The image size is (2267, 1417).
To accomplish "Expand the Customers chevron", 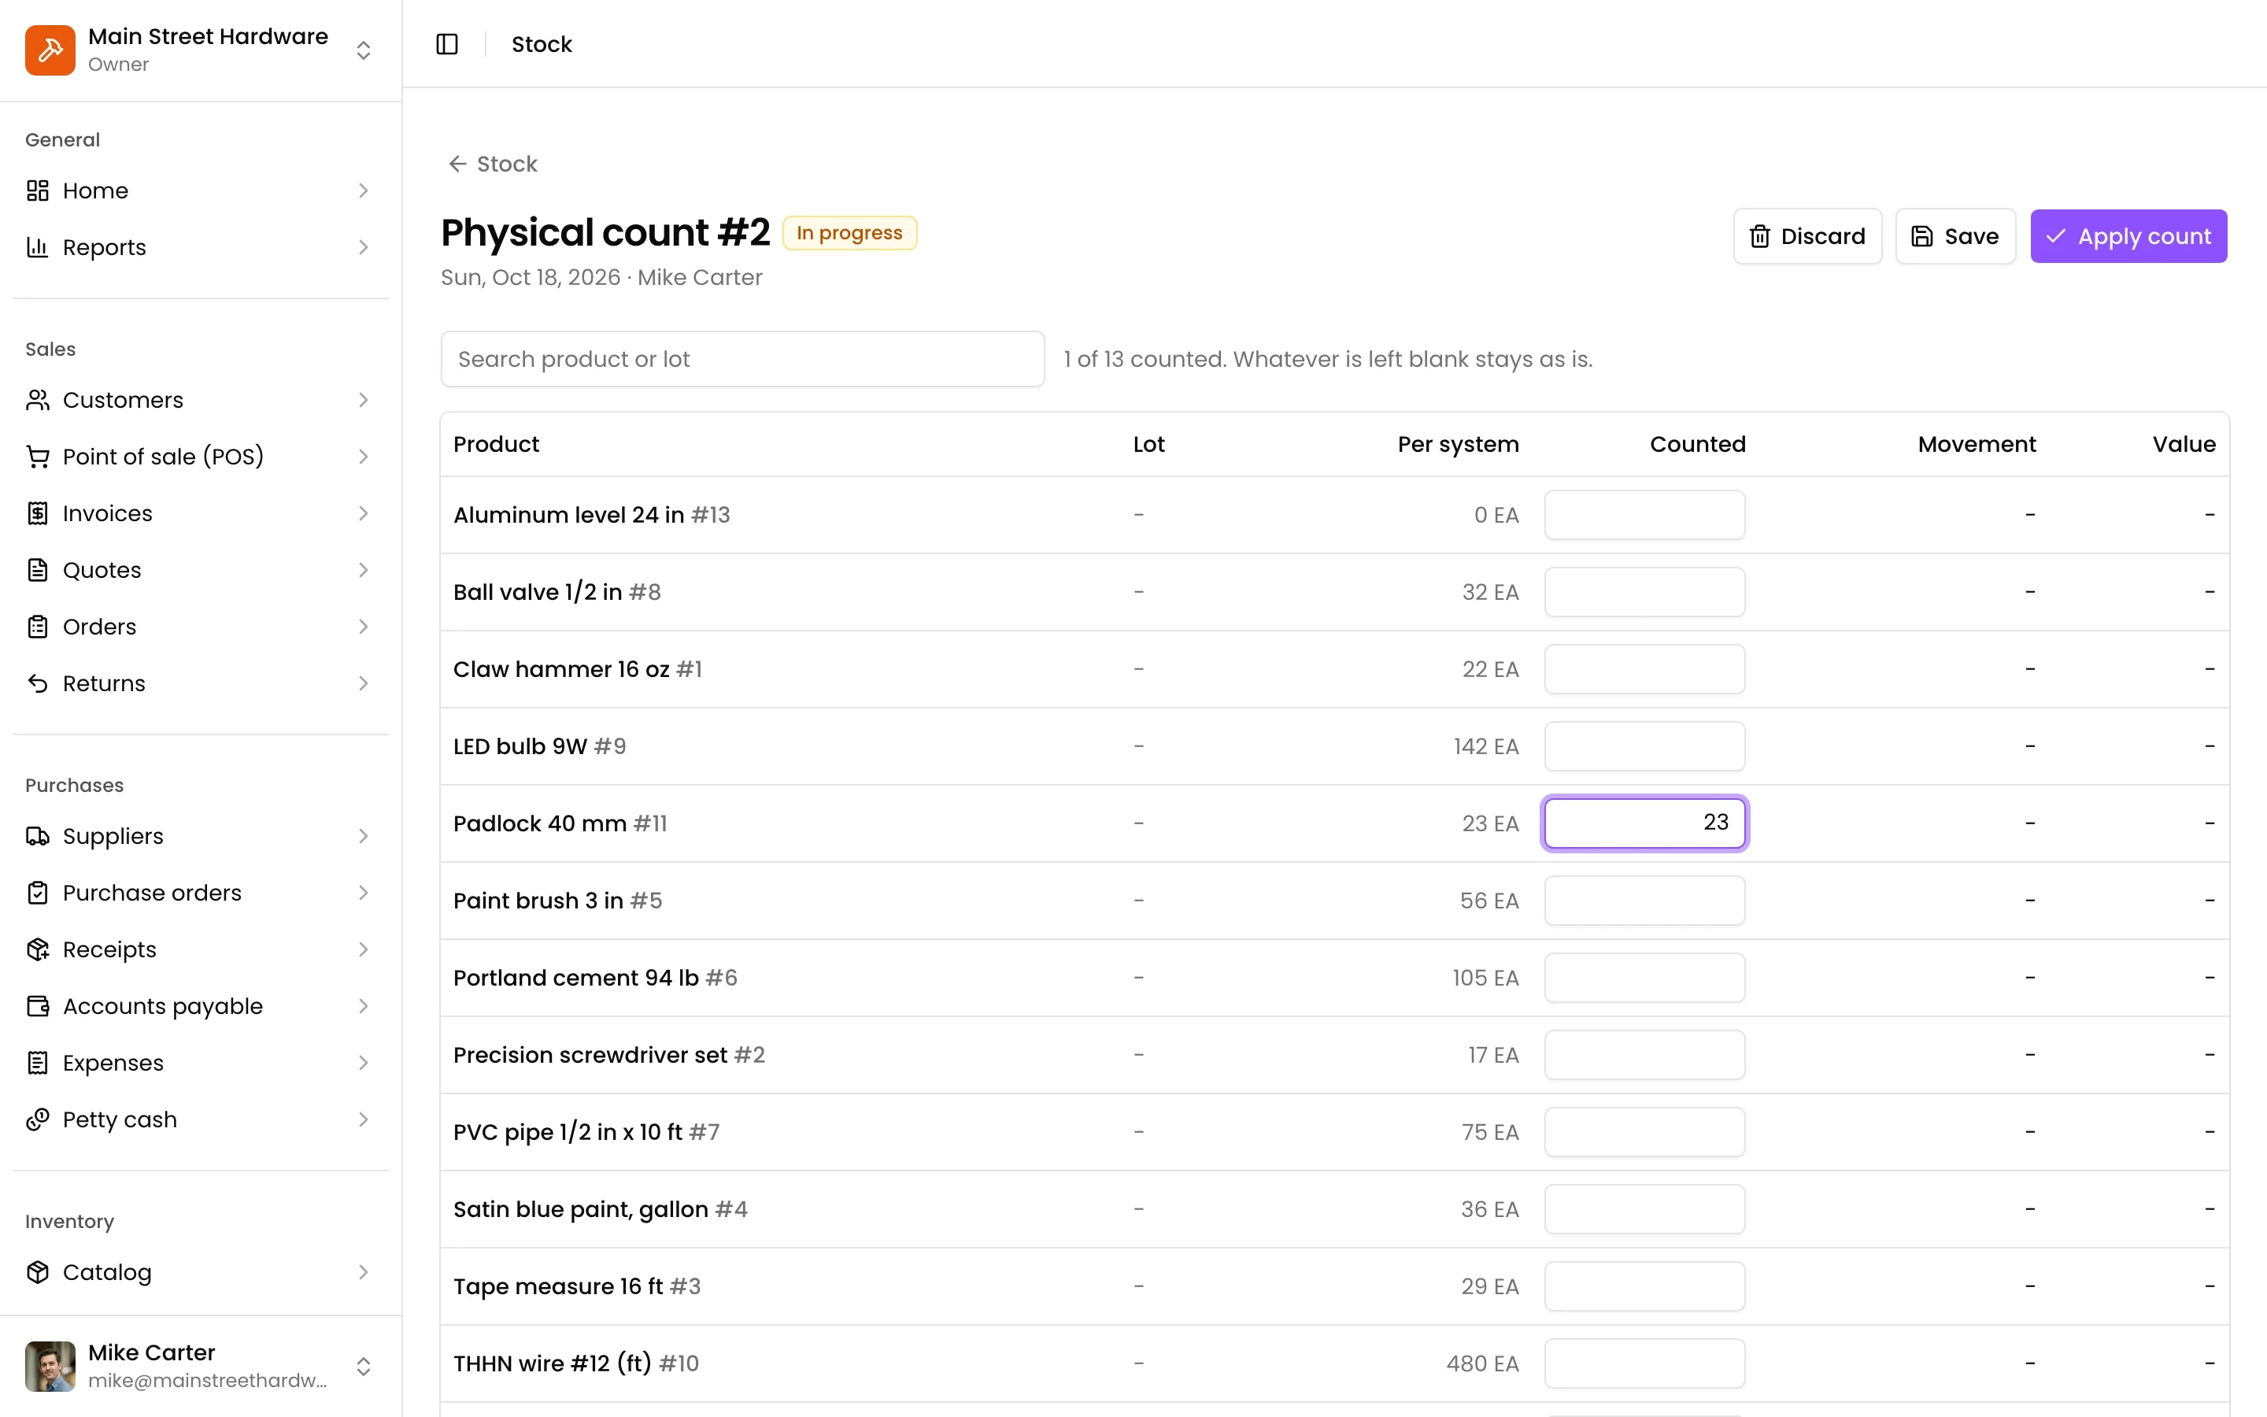I will pyautogui.click(x=364, y=400).
